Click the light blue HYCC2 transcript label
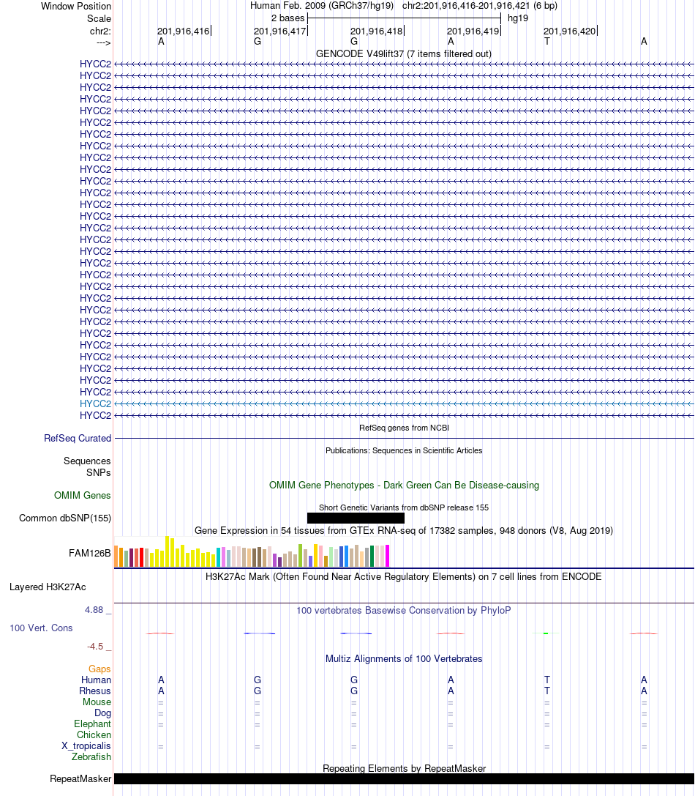Viewport: 695px width, 796px height. (95, 404)
